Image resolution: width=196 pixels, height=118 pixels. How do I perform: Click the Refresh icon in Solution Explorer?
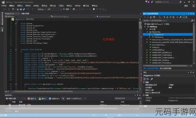coord(168,17)
